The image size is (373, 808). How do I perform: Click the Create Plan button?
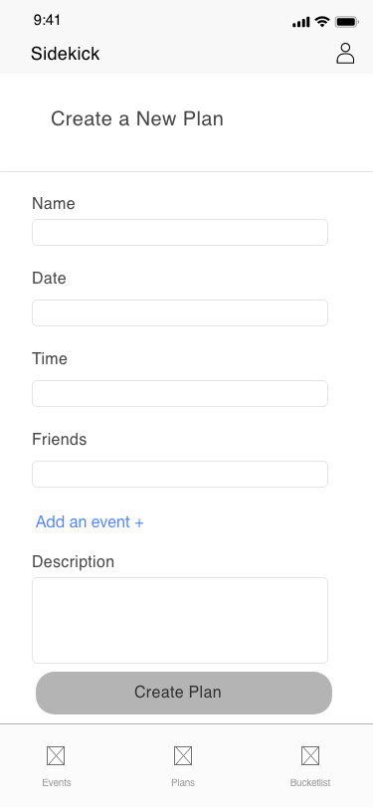click(x=184, y=693)
